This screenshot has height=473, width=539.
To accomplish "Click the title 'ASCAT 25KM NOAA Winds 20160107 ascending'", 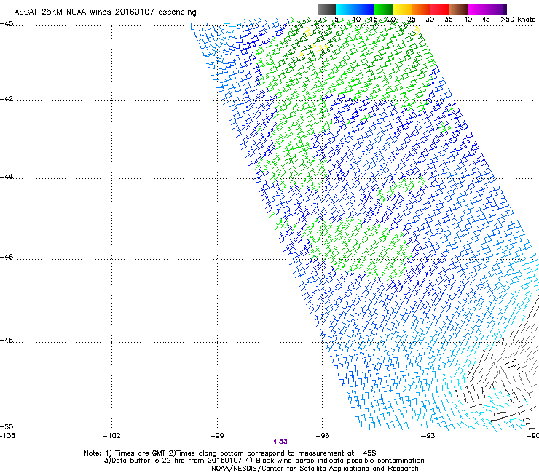I will pos(105,12).
